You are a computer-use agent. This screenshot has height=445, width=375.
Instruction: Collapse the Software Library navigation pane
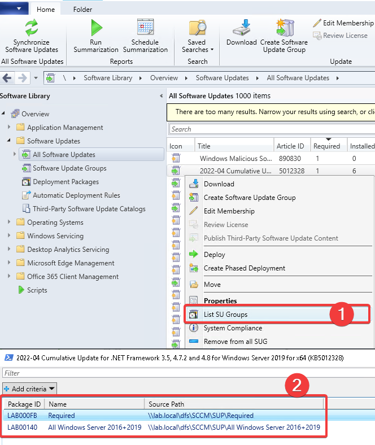(x=162, y=96)
